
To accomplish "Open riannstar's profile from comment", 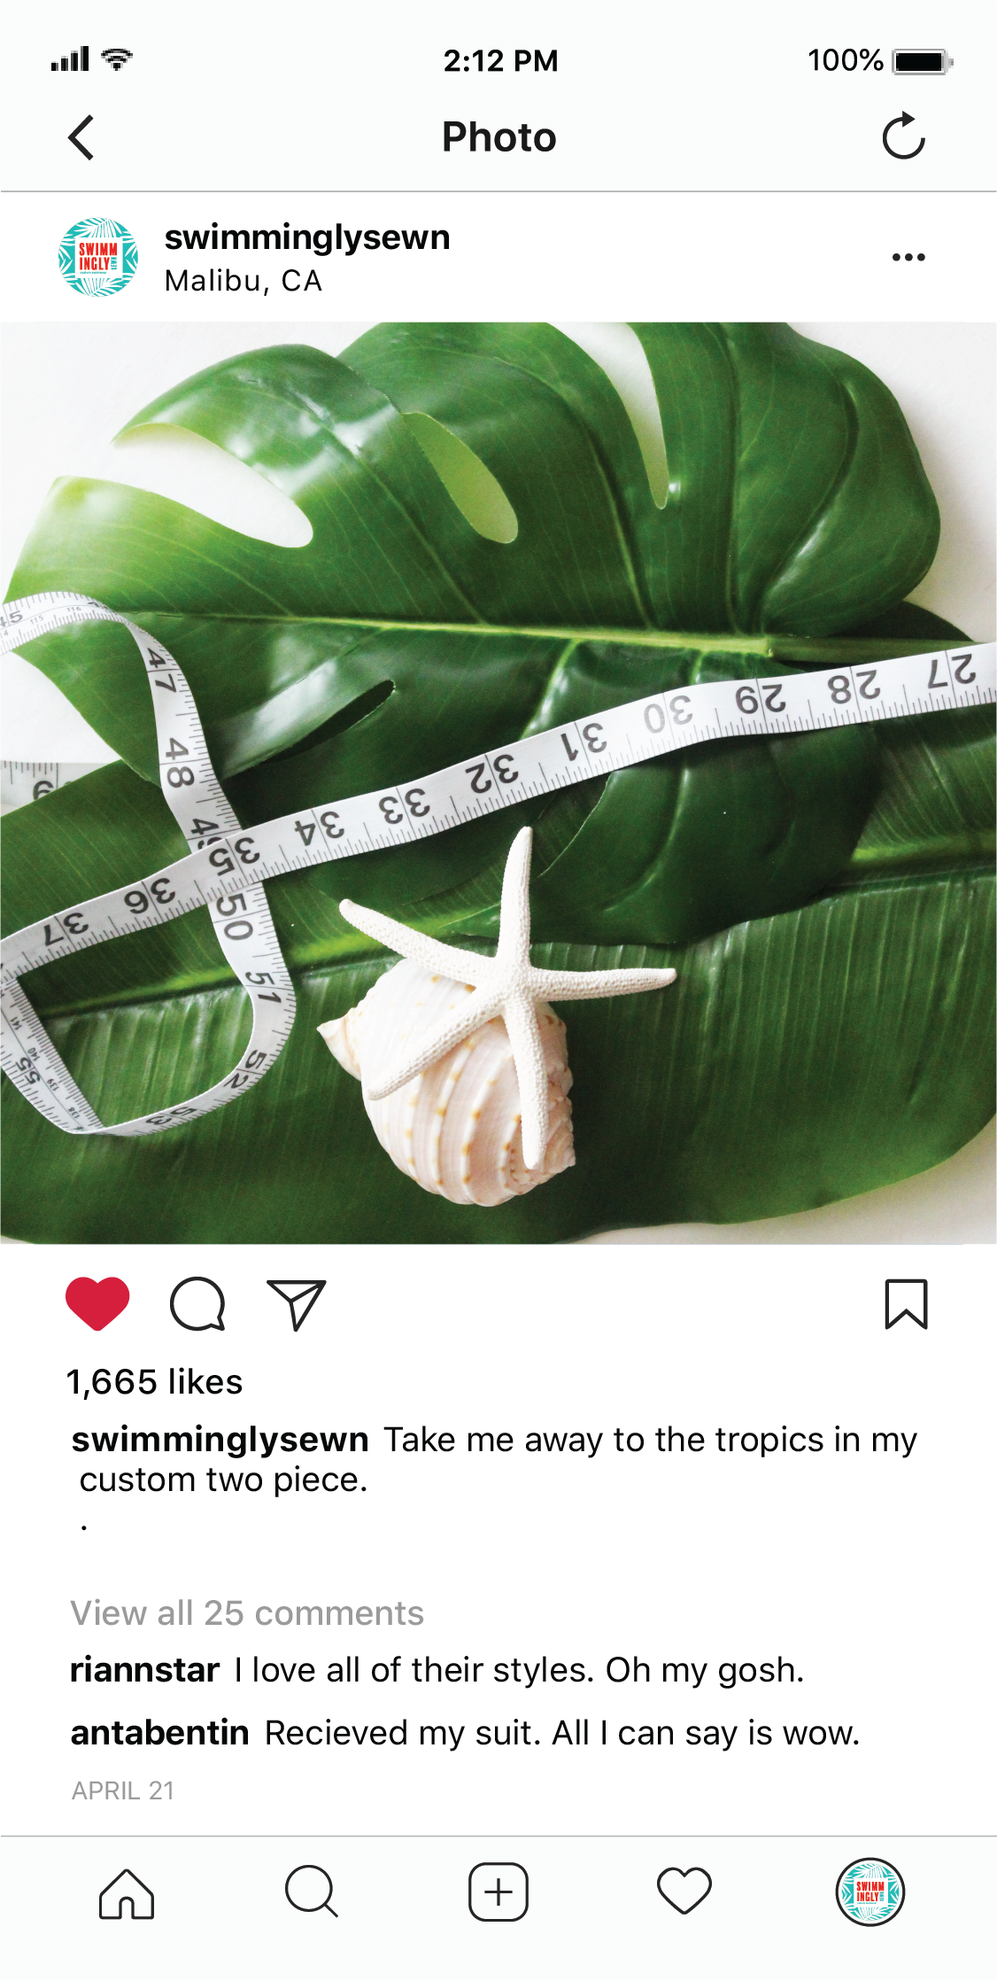I will 145,1670.
